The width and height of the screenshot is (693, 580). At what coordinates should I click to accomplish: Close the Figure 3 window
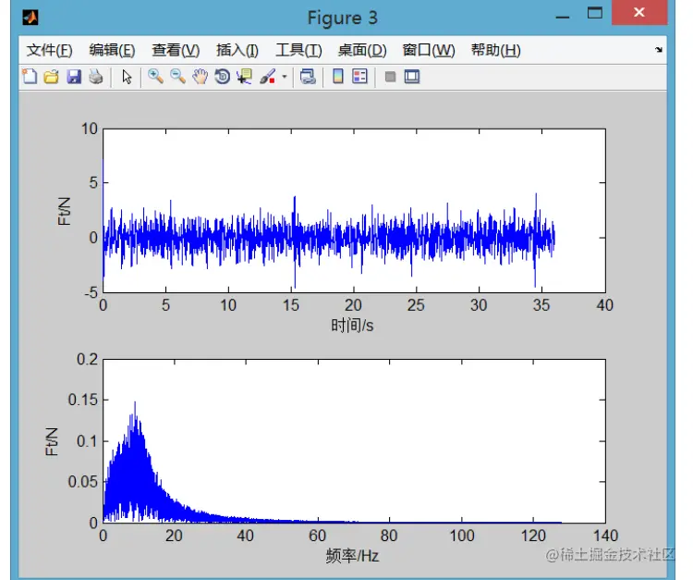pos(639,12)
